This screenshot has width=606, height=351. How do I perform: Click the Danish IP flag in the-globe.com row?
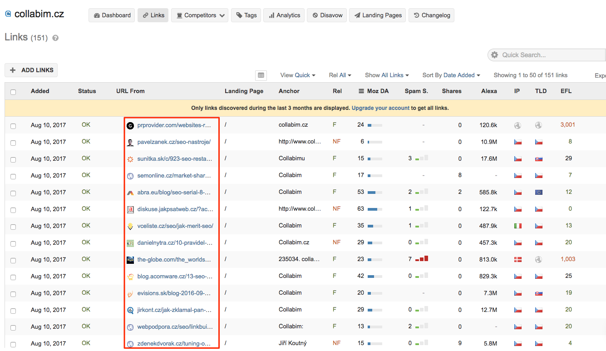click(517, 260)
